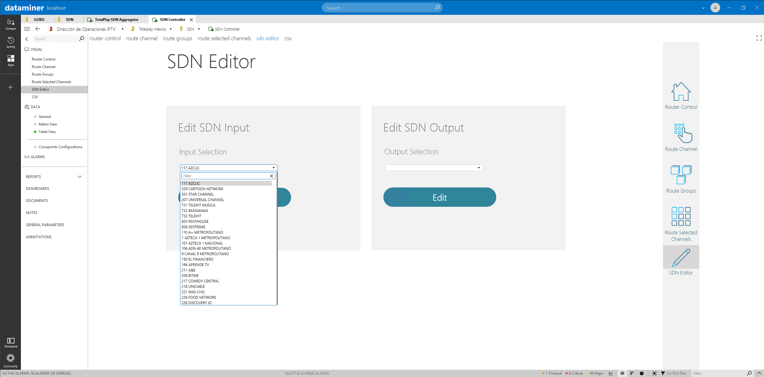Open the route groups page tab
This screenshot has width=764, height=377.
click(x=177, y=38)
